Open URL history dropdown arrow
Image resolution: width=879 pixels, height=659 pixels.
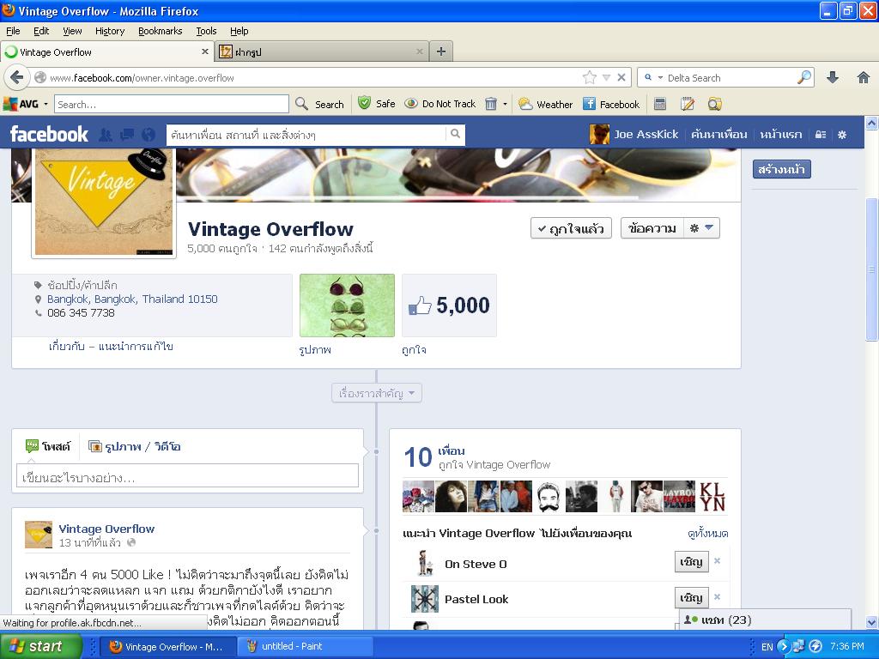tap(606, 77)
